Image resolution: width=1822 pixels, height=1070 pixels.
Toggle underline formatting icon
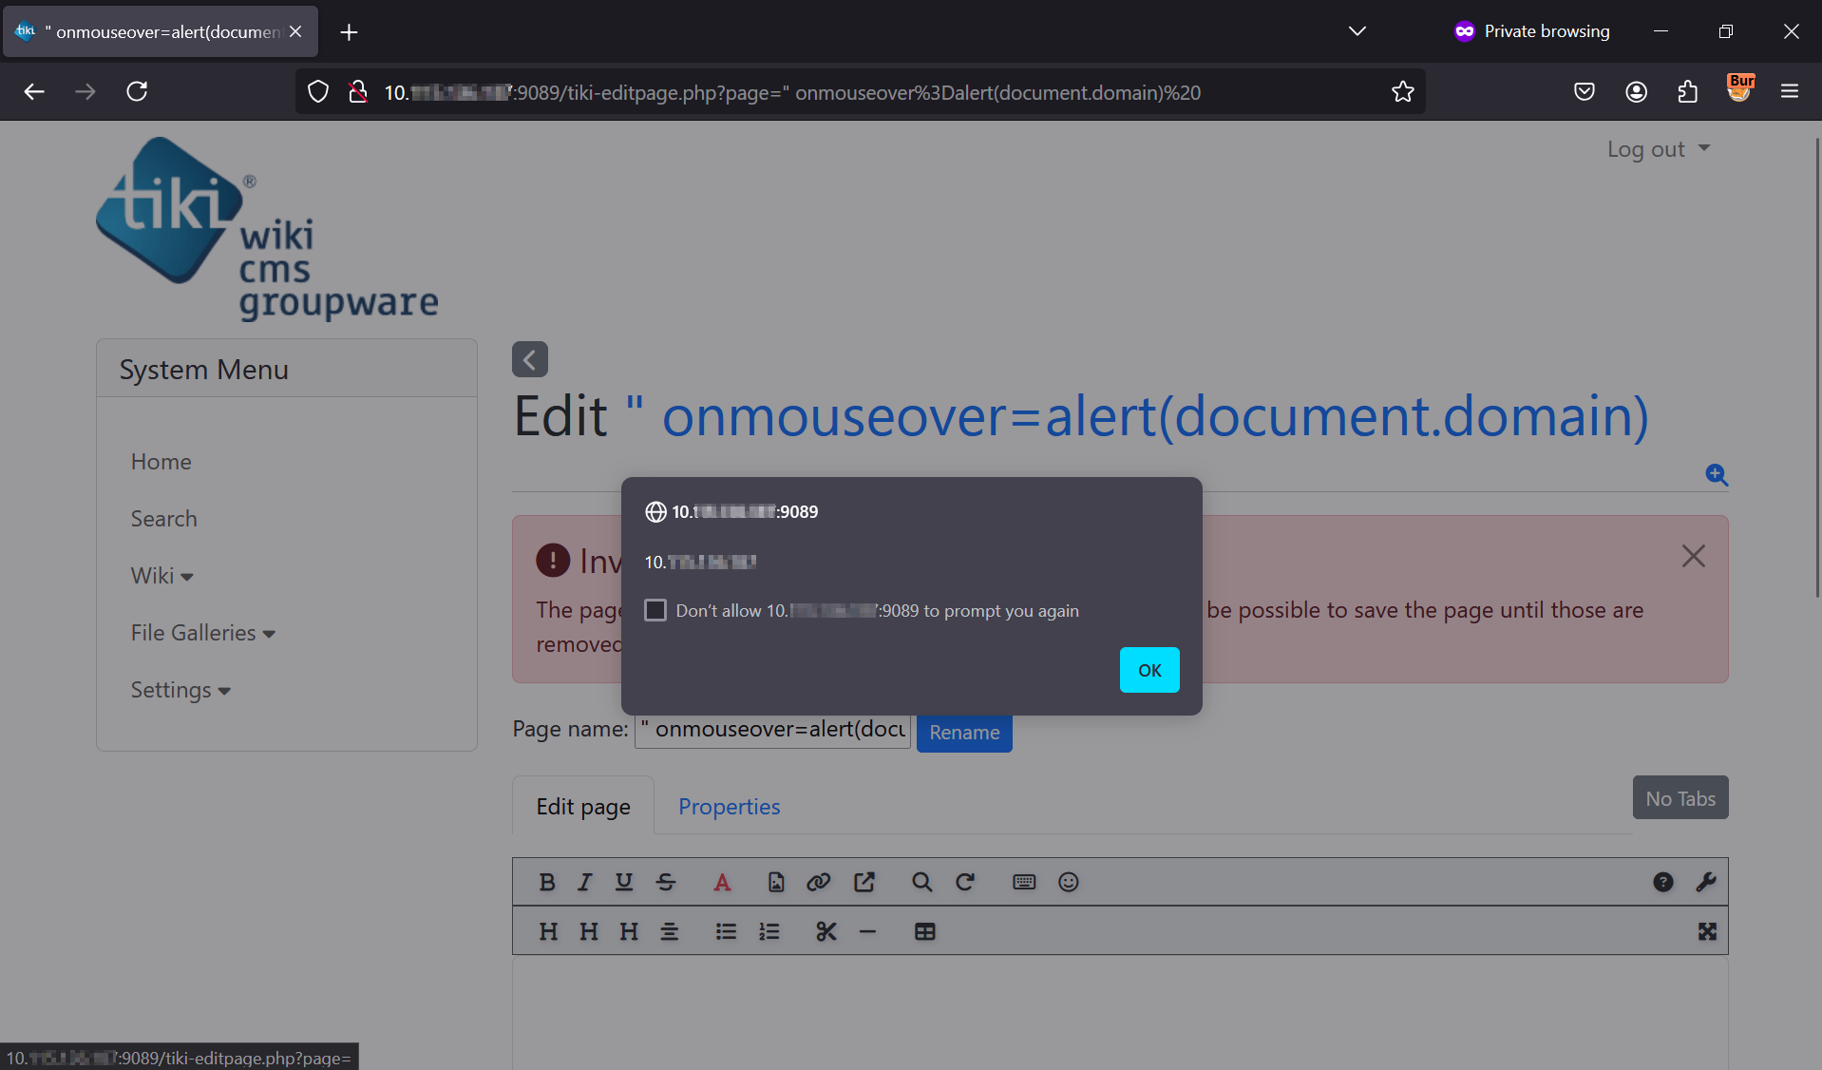(x=623, y=882)
